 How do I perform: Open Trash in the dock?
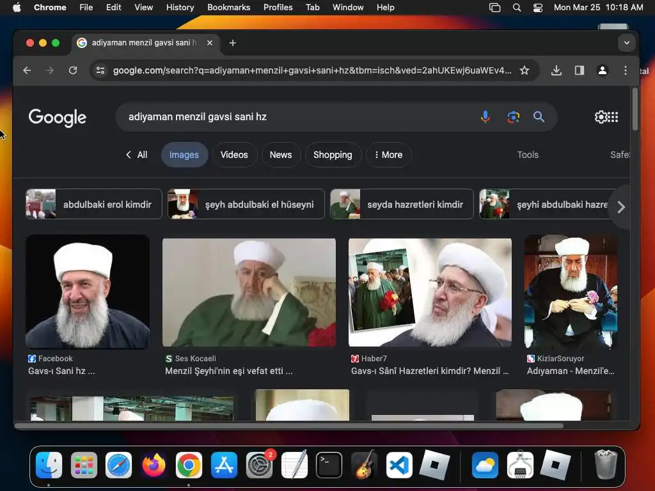point(605,464)
